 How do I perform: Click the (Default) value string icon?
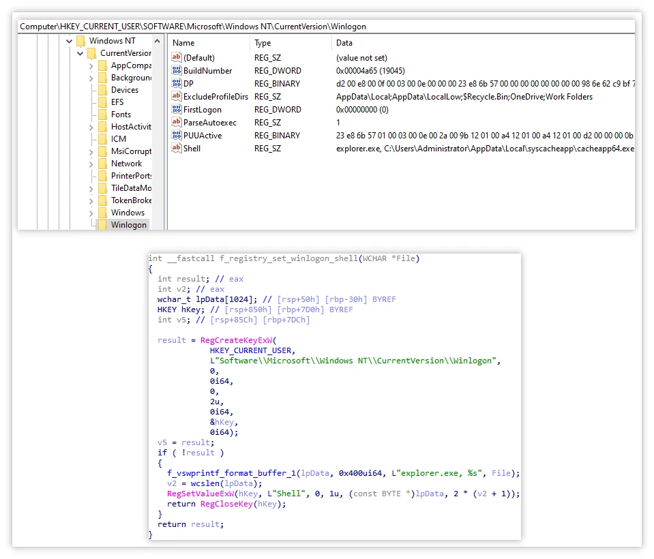click(x=177, y=57)
